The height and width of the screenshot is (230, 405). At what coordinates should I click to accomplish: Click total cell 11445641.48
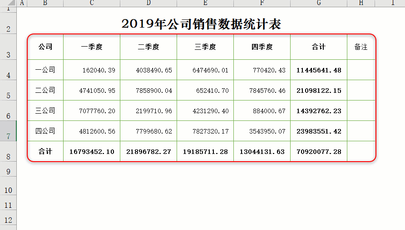point(319,70)
